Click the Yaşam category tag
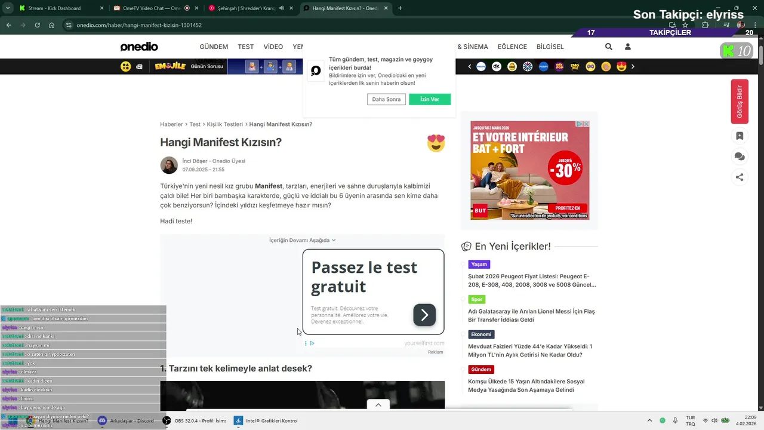764x430 pixels. tap(479, 264)
